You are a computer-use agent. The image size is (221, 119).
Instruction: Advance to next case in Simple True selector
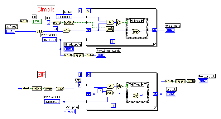[142, 20]
